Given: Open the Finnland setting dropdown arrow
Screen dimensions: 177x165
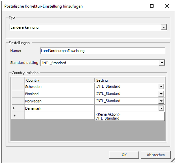Looking at the screenshot, I should coord(161,94).
